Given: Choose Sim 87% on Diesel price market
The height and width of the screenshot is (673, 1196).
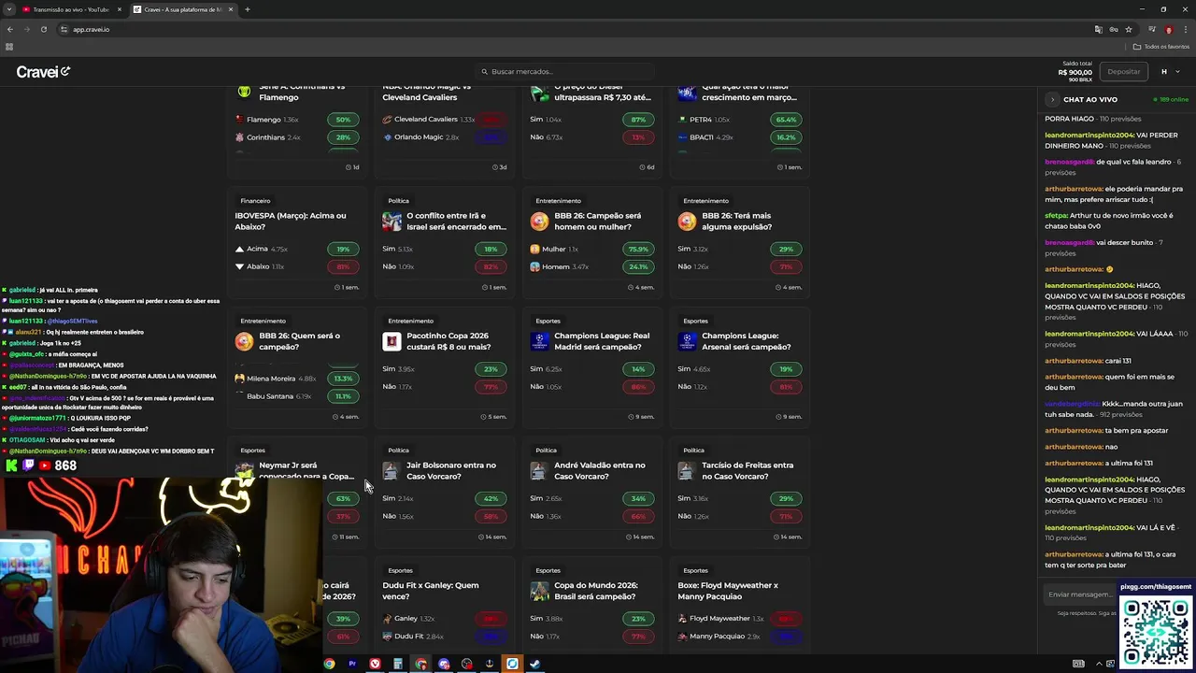Looking at the screenshot, I should coord(638,120).
